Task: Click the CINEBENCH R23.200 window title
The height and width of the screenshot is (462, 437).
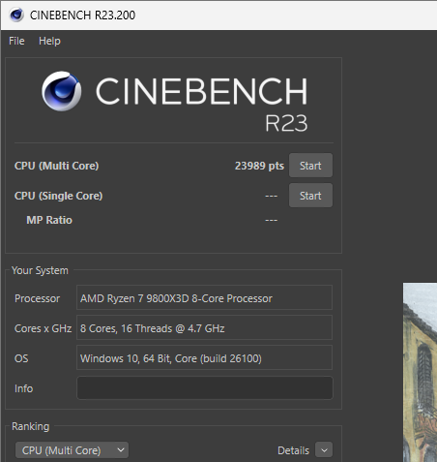Action: (x=82, y=15)
